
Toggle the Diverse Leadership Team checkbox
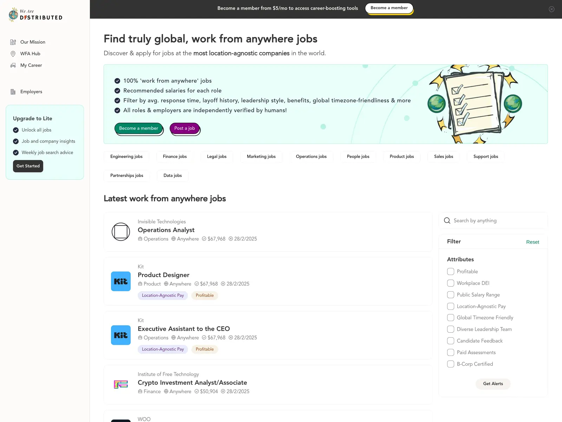(451, 329)
